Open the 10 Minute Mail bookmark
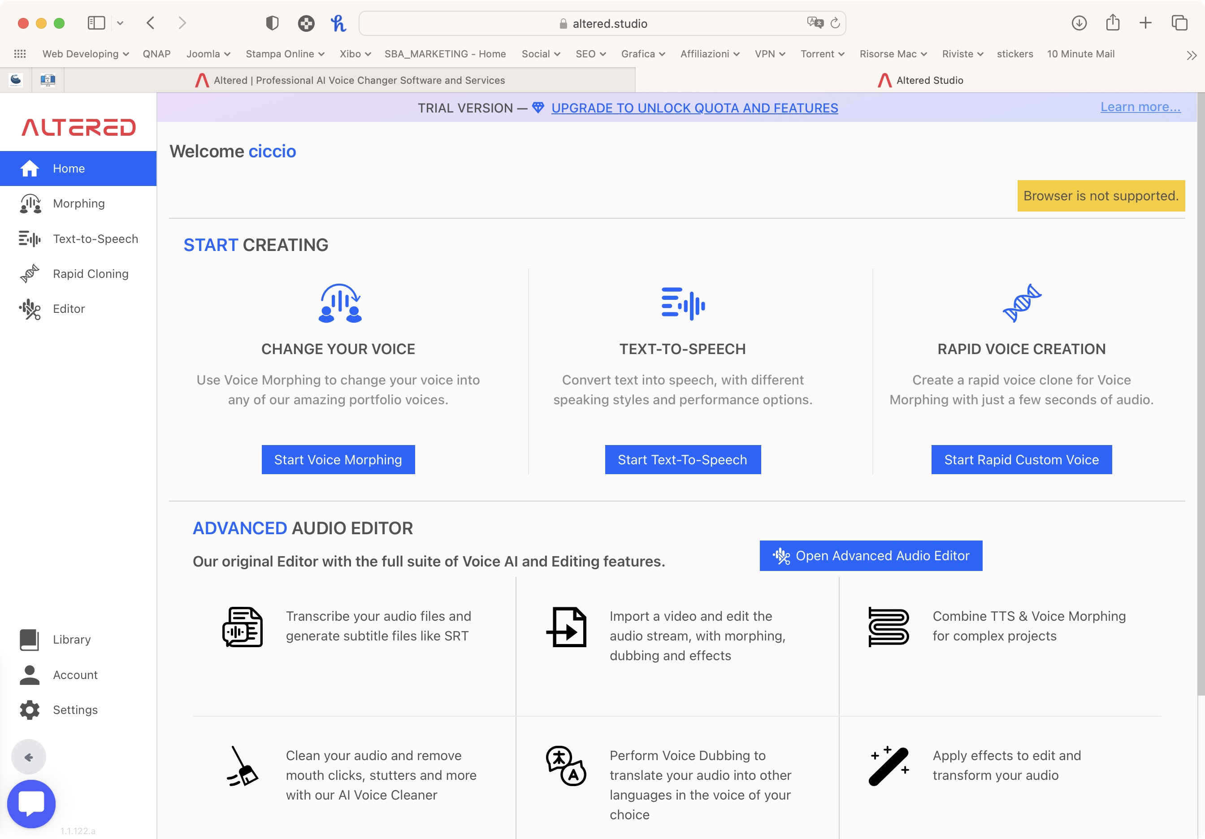This screenshot has width=1205, height=839. [x=1081, y=54]
